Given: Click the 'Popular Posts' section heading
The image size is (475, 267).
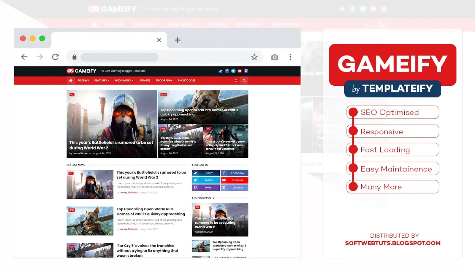Looking at the screenshot, I should [x=204, y=198].
